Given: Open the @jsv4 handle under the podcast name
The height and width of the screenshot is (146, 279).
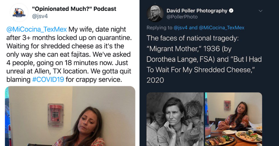Looking at the screenshot, I should coord(40,16).
